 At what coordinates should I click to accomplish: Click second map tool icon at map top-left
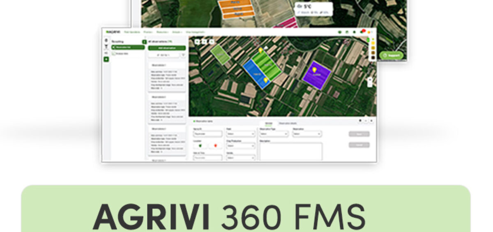(x=204, y=41)
